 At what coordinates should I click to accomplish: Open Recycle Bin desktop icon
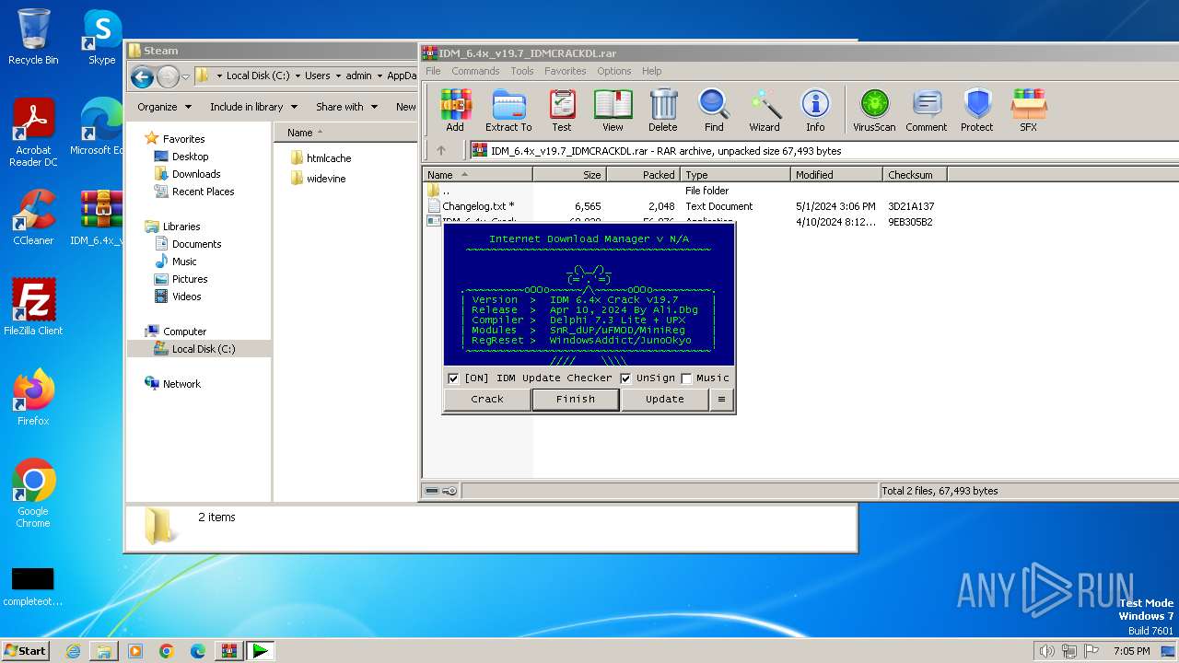(x=33, y=37)
